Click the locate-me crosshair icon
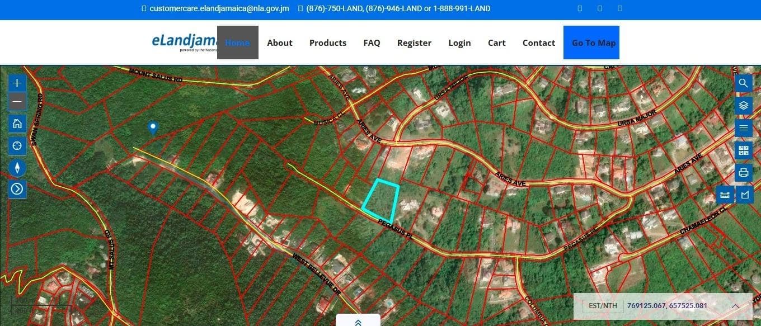761x326 pixels. click(x=17, y=145)
